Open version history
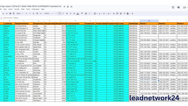This screenshot has width=188, height=106. (x=173, y=7)
